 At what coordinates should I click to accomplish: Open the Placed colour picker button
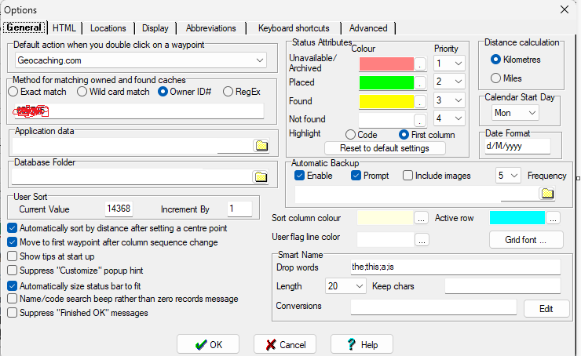[x=421, y=83]
